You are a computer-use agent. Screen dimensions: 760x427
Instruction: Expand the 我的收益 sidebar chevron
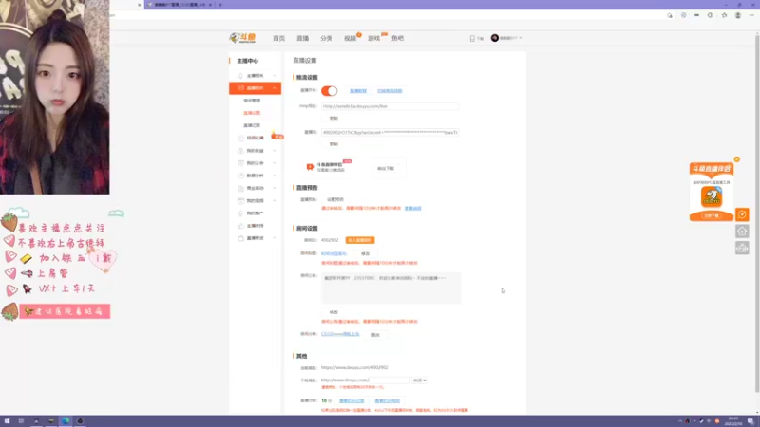point(275,151)
